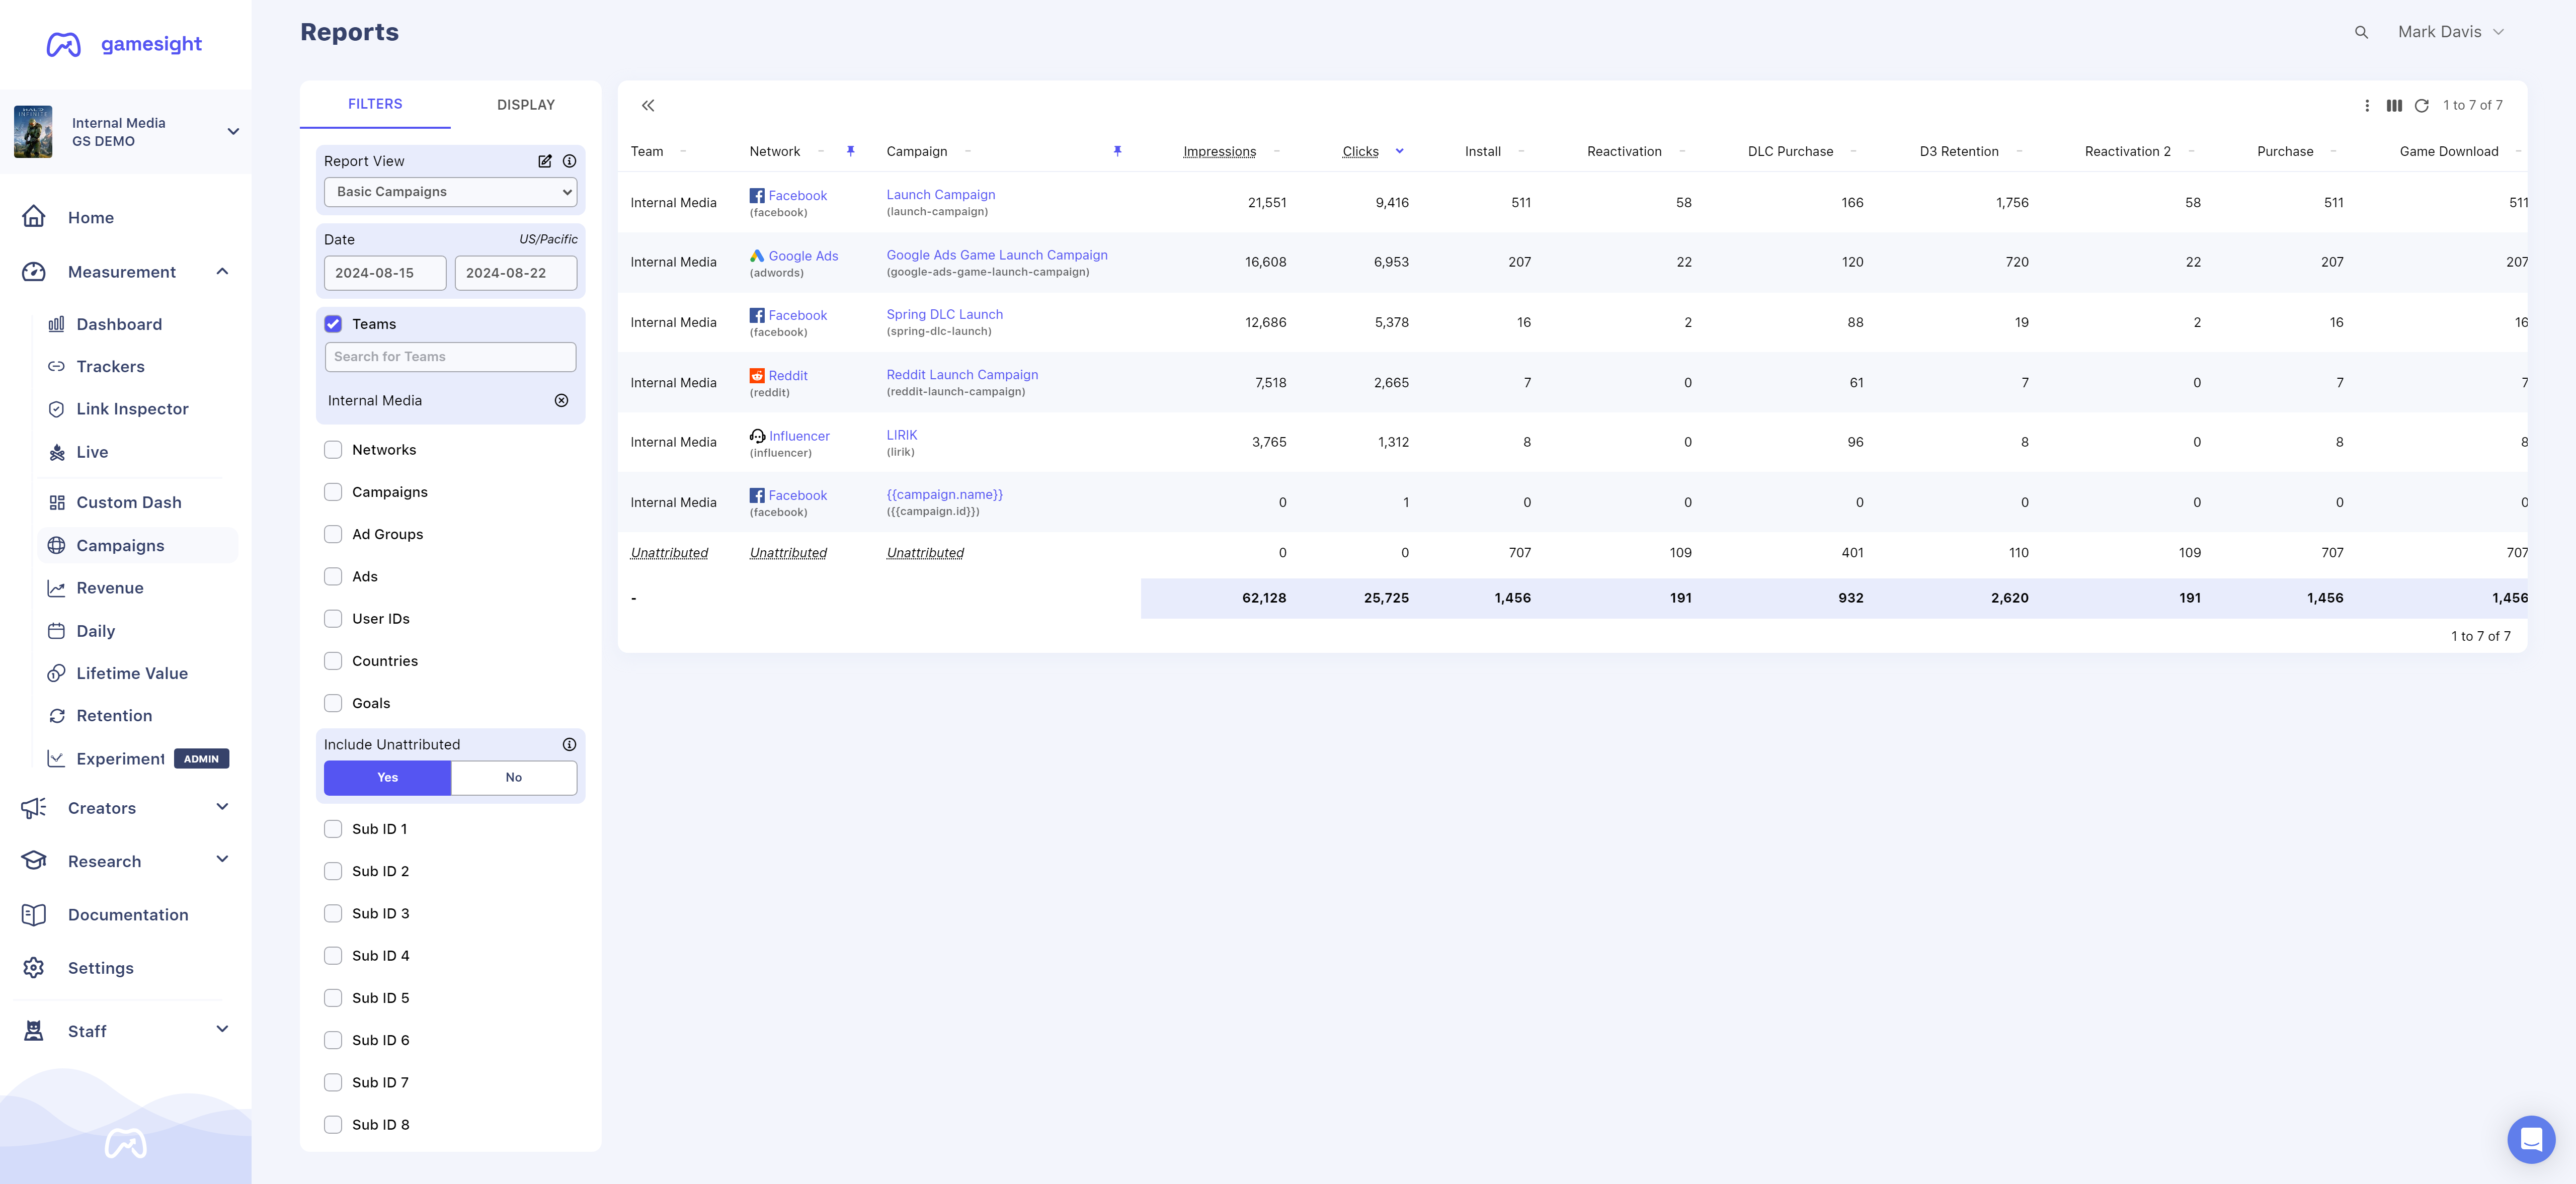The image size is (2576, 1184).
Task: Click the start date field 2024-08-15
Action: pos(384,273)
